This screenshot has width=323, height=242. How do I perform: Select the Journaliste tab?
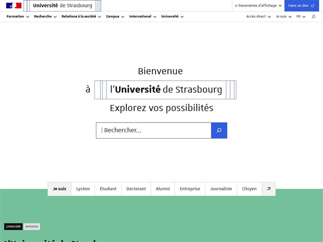tap(221, 189)
